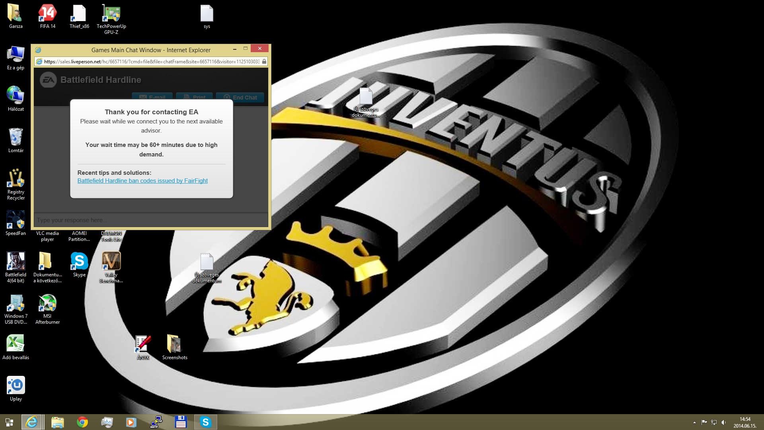Open Google Chrome from the taskbar
The image size is (764, 430).
[82, 422]
